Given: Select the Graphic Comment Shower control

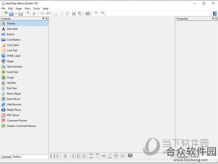Looking at the screenshot, I should coord(24,126).
